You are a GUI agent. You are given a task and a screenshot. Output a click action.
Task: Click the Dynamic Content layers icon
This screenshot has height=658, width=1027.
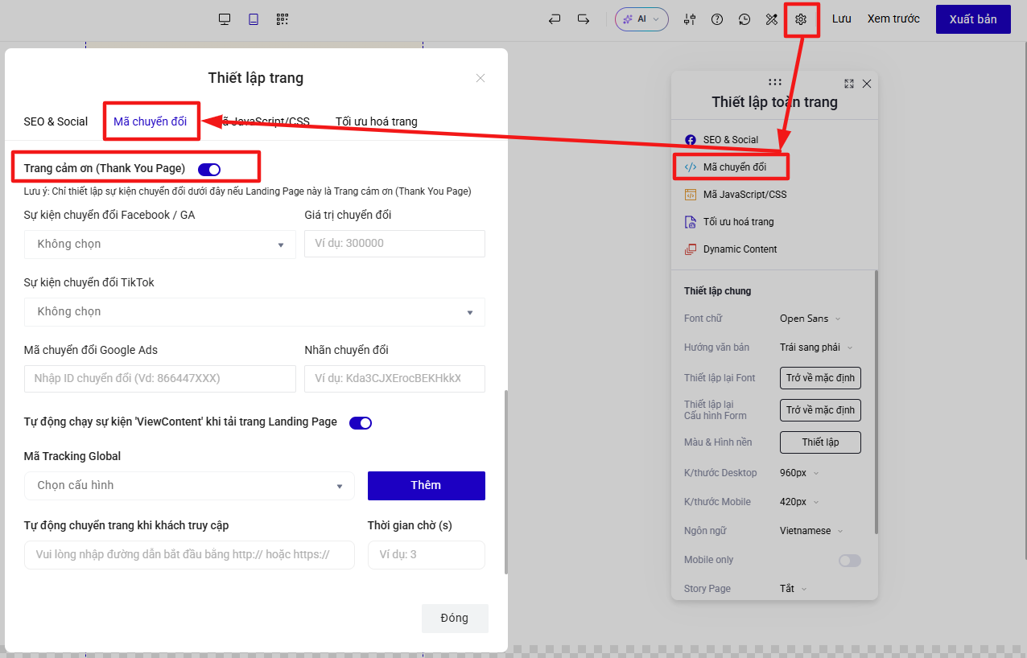(690, 249)
